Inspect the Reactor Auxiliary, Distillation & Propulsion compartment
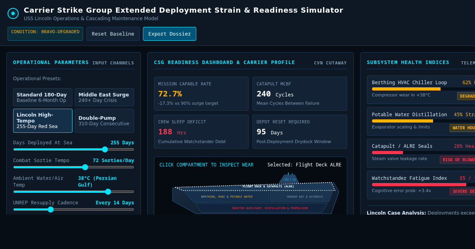The height and width of the screenshot is (249, 475). [x=262, y=208]
